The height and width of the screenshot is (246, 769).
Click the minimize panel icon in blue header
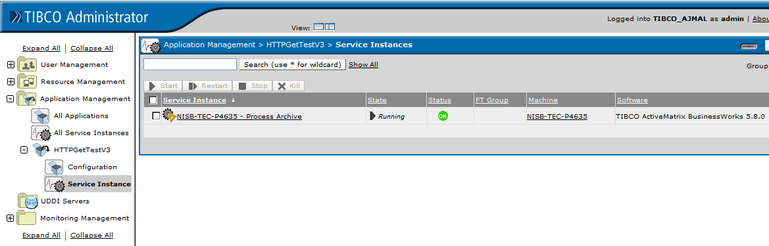(749, 46)
